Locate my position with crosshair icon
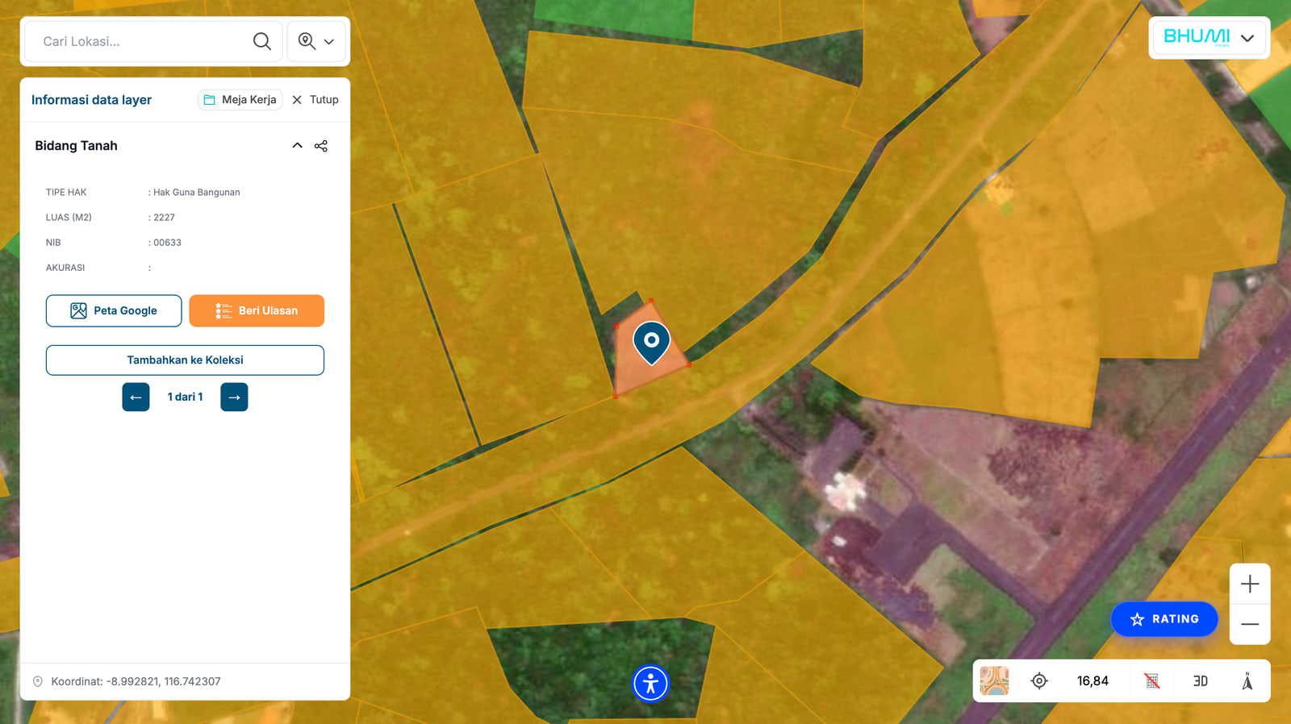This screenshot has width=1291, height=724. (1039, 681)
